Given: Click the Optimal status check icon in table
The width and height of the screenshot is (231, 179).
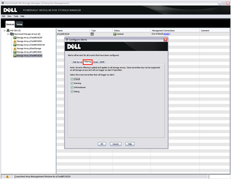Looking at the screenshot, I should coord(115,34).
